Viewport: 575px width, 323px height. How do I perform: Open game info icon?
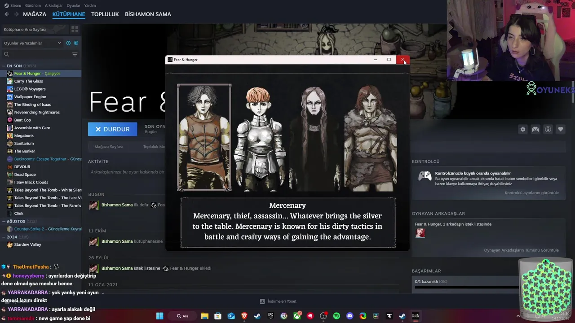548,129
